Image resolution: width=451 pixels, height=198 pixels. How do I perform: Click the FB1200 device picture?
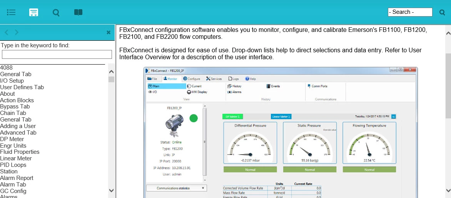click(x=175, y=125)
